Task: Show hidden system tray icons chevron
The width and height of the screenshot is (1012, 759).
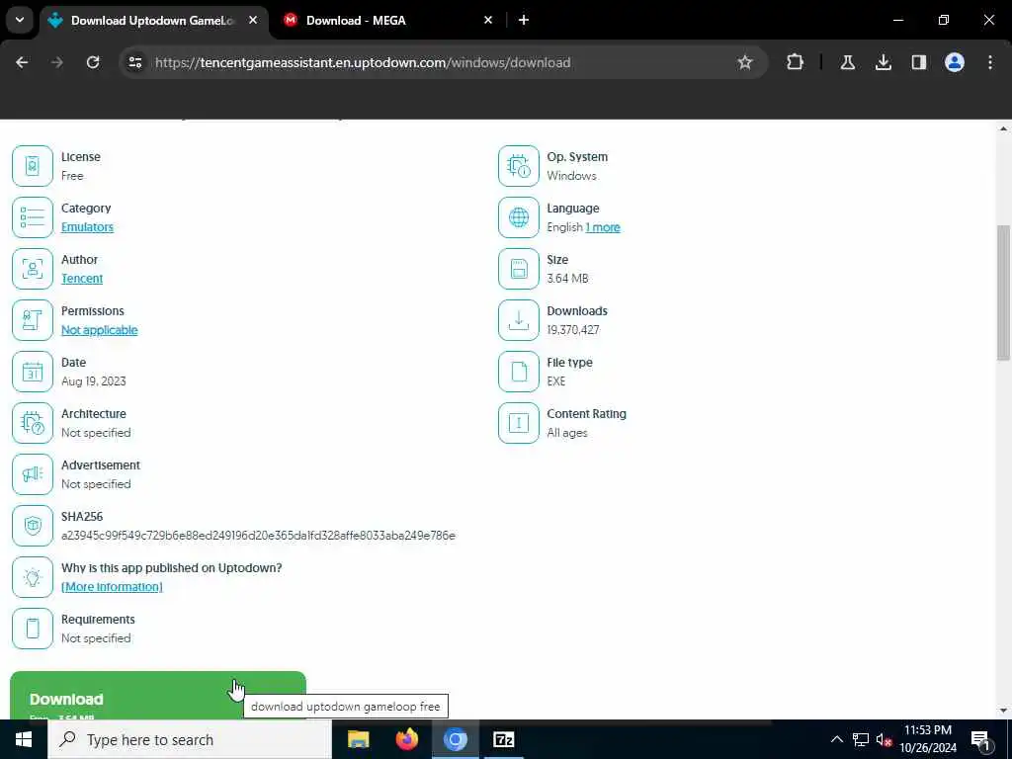Action: click(x=836, y=739)
